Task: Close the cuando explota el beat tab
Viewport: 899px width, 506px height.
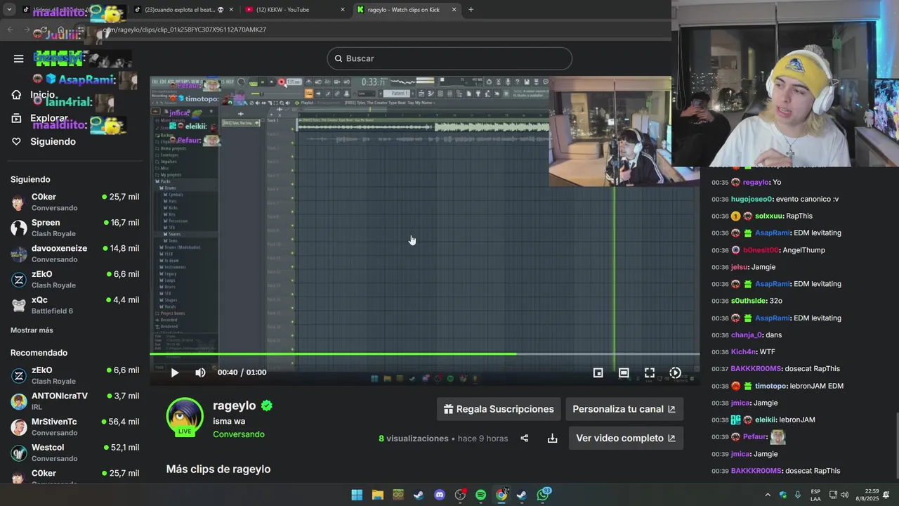Action: [231, 10]
